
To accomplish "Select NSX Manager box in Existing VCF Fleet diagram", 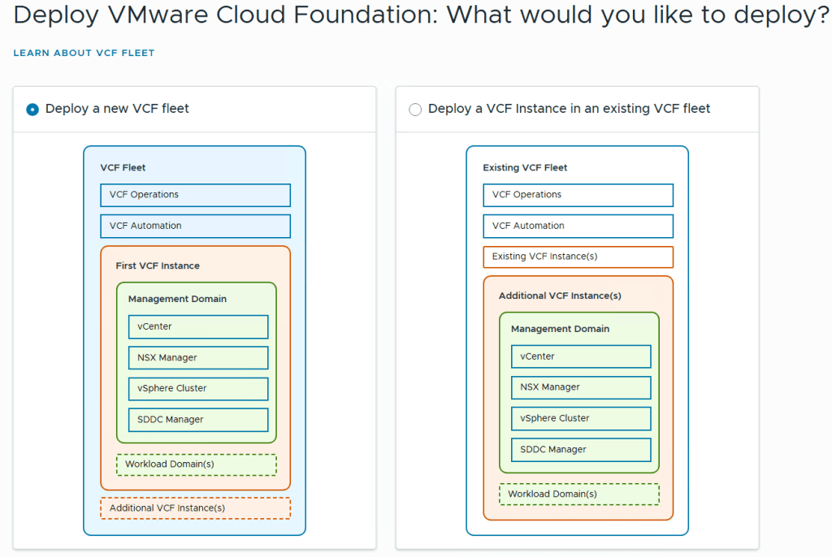I will [580, 387].
